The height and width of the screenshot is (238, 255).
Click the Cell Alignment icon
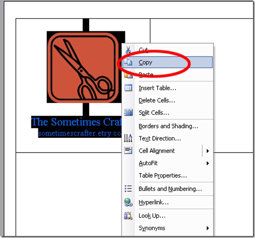click(128, 151)
